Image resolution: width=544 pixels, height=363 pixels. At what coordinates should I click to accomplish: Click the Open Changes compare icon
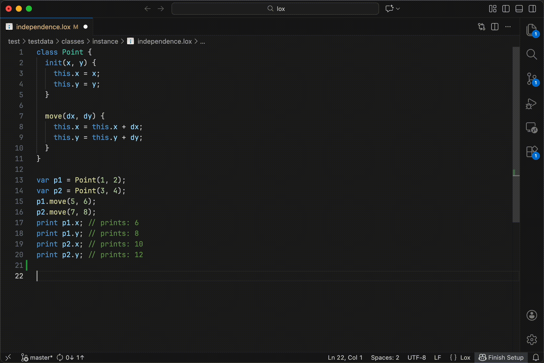pos(482,27)
